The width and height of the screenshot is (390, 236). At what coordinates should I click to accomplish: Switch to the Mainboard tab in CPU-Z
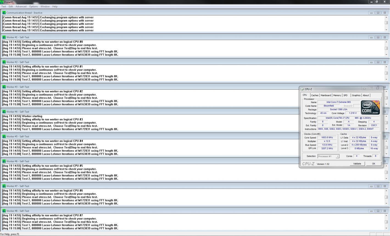(326, 95)
